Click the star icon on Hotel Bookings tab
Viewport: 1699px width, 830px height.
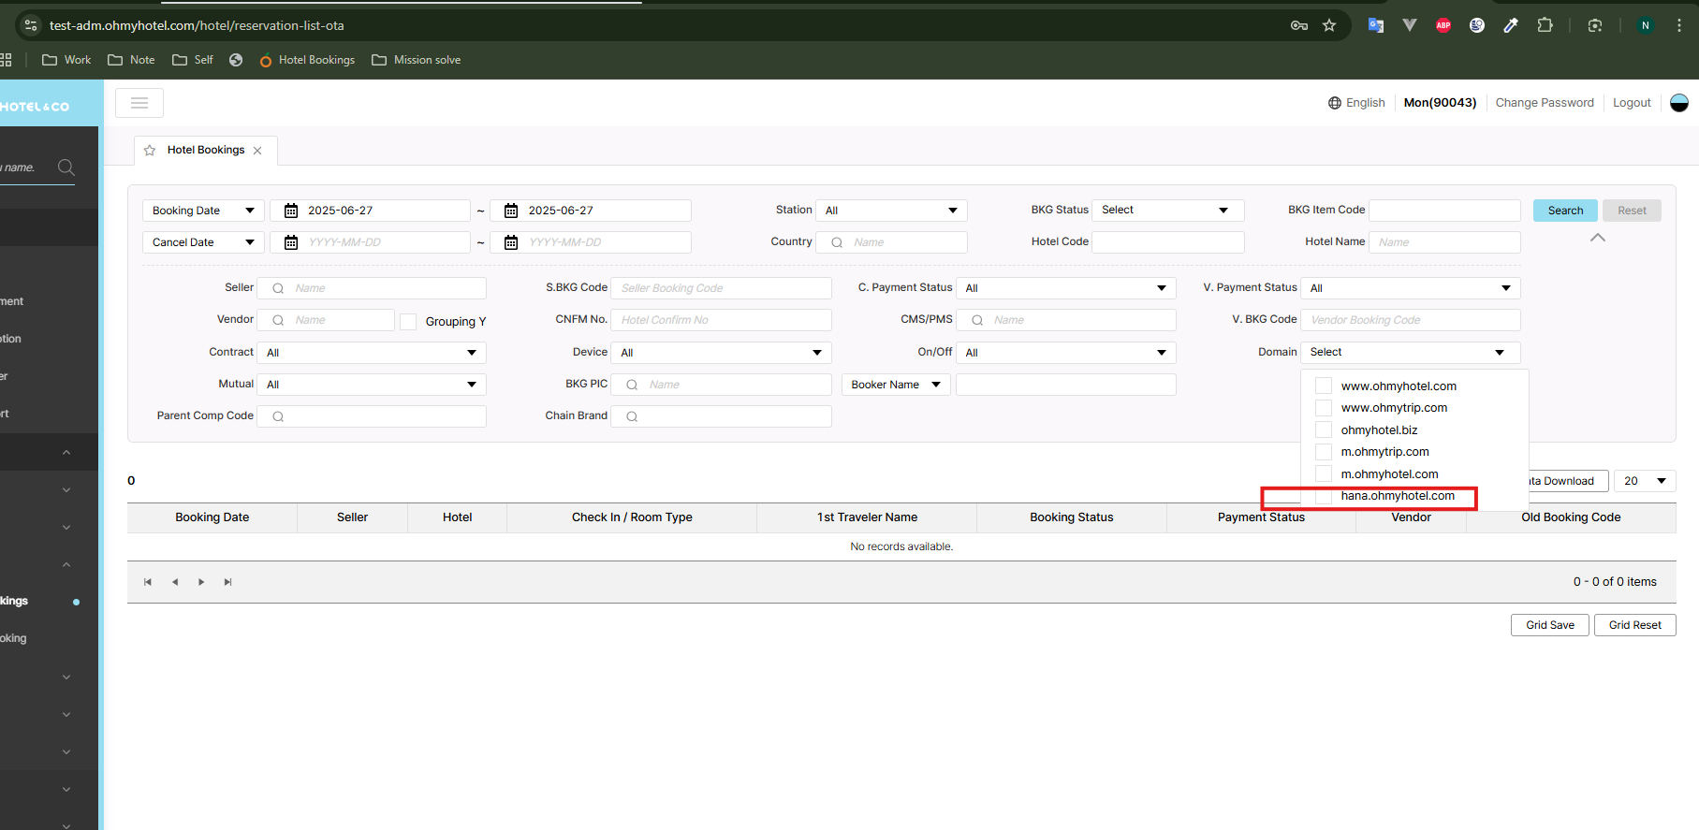150,151
